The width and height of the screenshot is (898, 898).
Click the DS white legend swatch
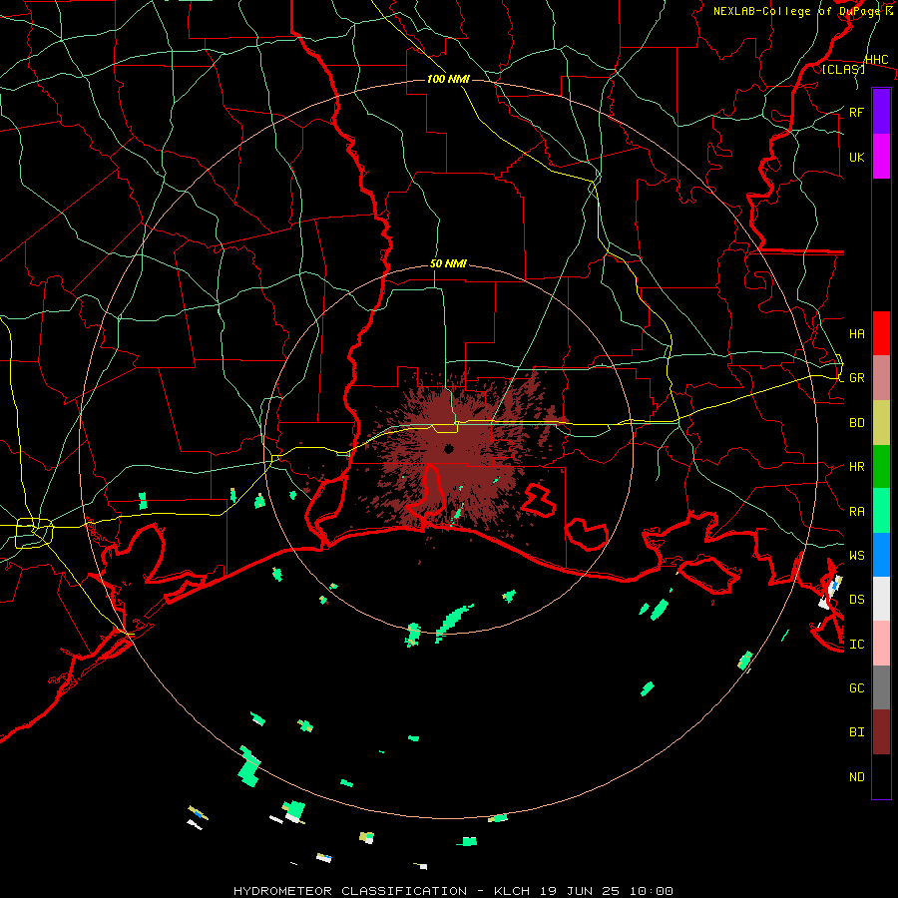click(x=881, y=599)
